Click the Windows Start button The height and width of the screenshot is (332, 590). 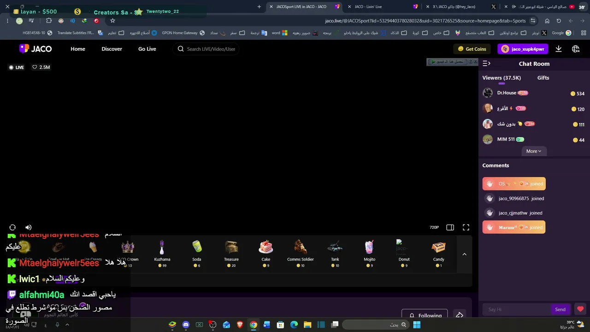pos(417,325)
